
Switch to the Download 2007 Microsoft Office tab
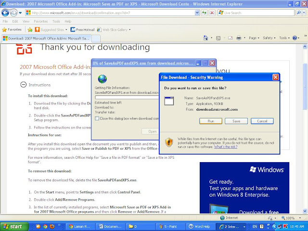click(x=47, y=38)
